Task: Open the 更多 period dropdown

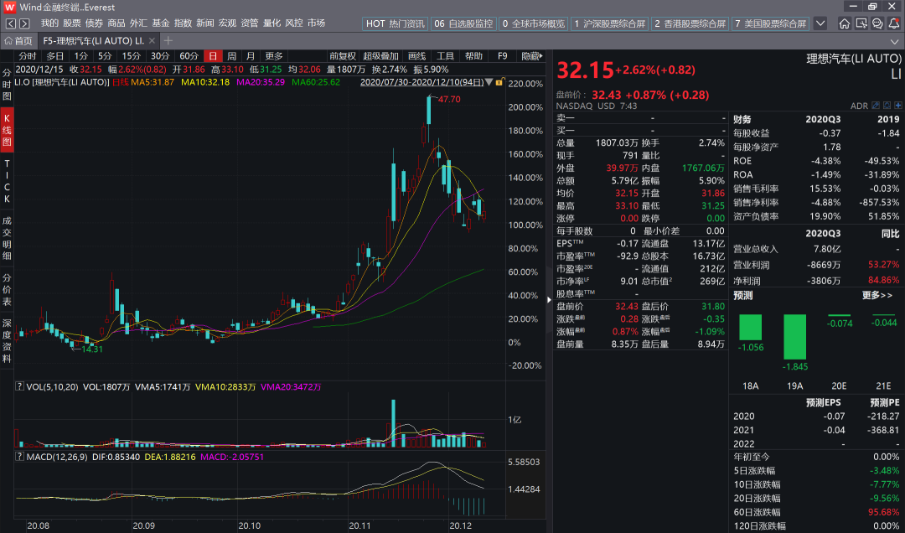Action: 273,55
